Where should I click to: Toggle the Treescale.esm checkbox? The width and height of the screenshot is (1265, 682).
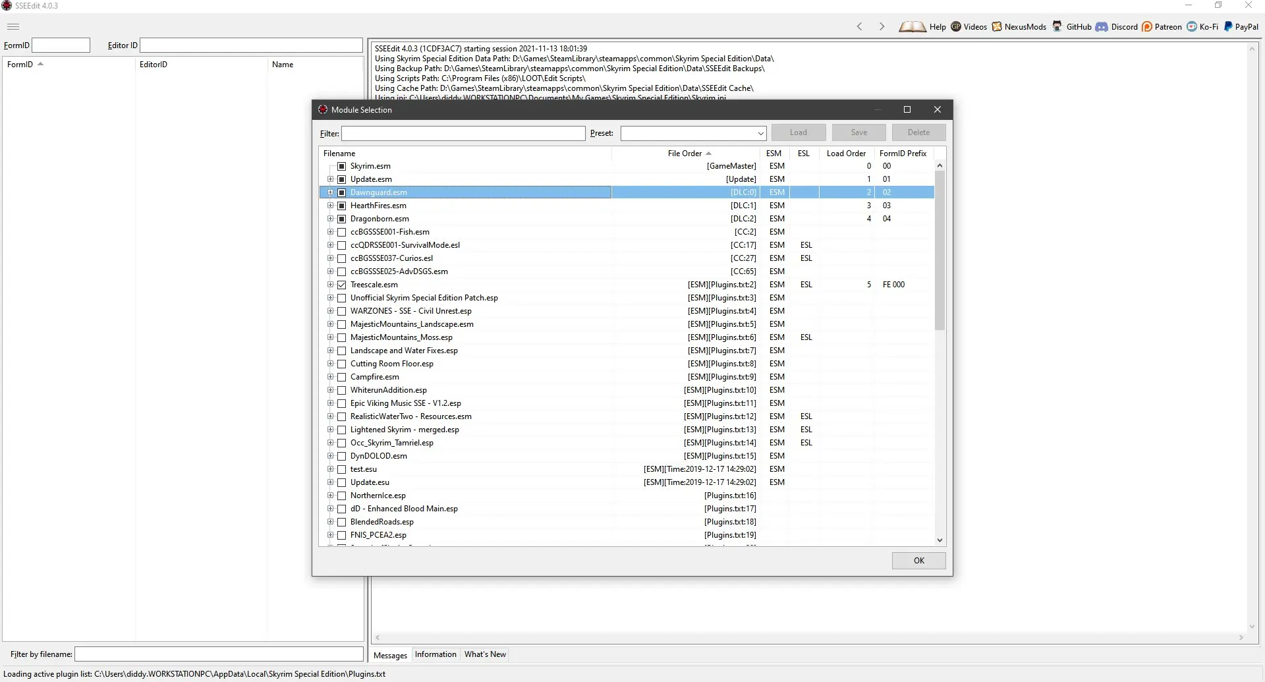point(341,285)
